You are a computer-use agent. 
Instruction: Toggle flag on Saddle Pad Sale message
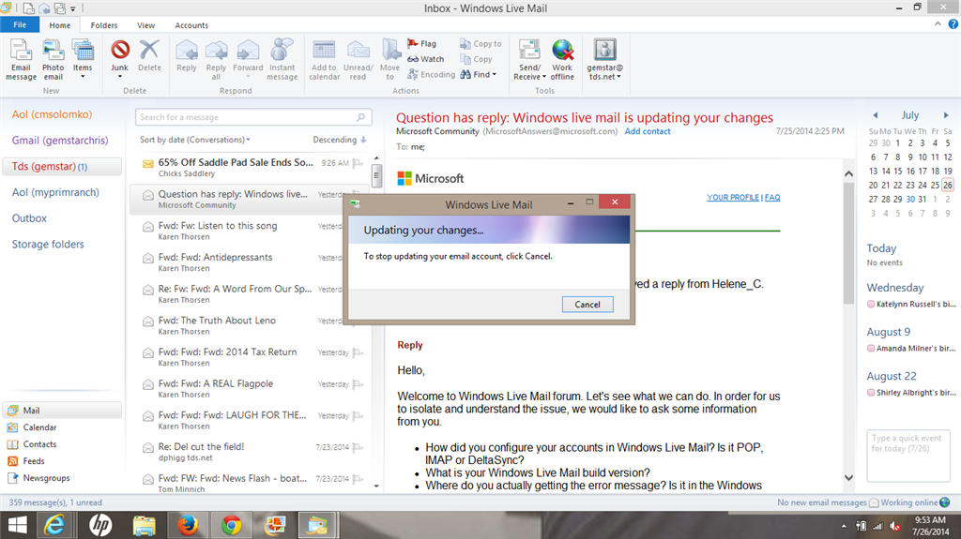(358, 163)
